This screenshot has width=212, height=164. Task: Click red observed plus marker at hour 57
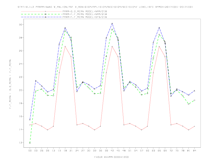click(x=142, y=130)
